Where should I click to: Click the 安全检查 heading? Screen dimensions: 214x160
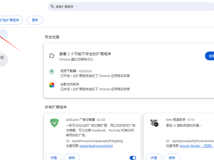[x=52, y=37]
